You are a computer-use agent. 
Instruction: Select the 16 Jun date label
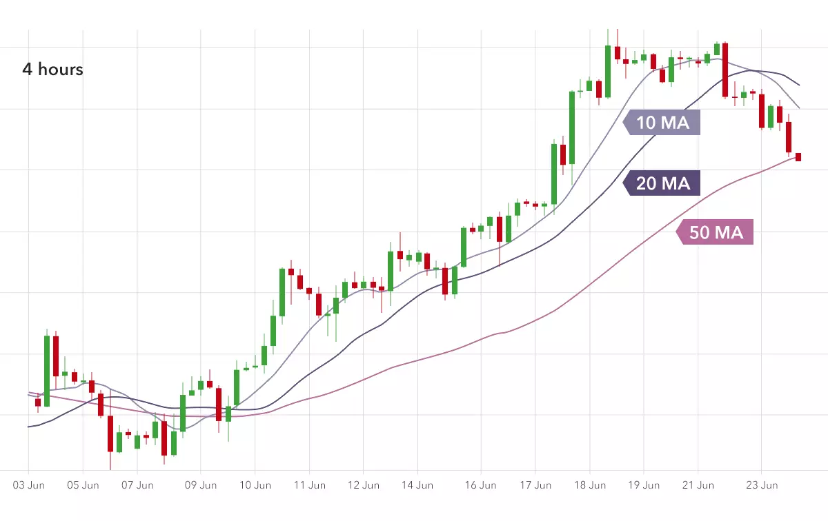(481, 485)
